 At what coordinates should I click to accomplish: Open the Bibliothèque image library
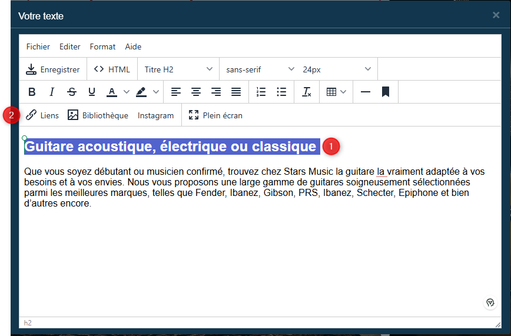tap(98, 115)
